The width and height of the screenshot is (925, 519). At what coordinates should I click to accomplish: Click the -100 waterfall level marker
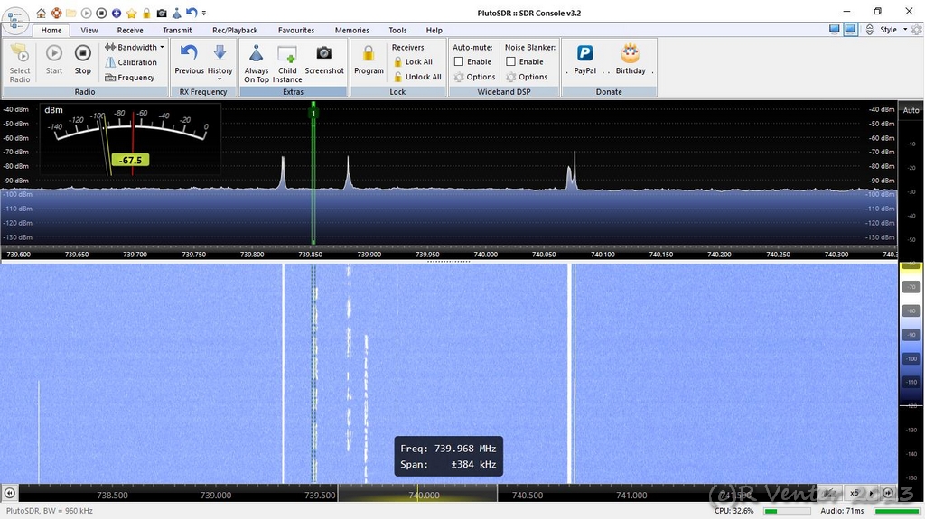(x=911, y=358)
